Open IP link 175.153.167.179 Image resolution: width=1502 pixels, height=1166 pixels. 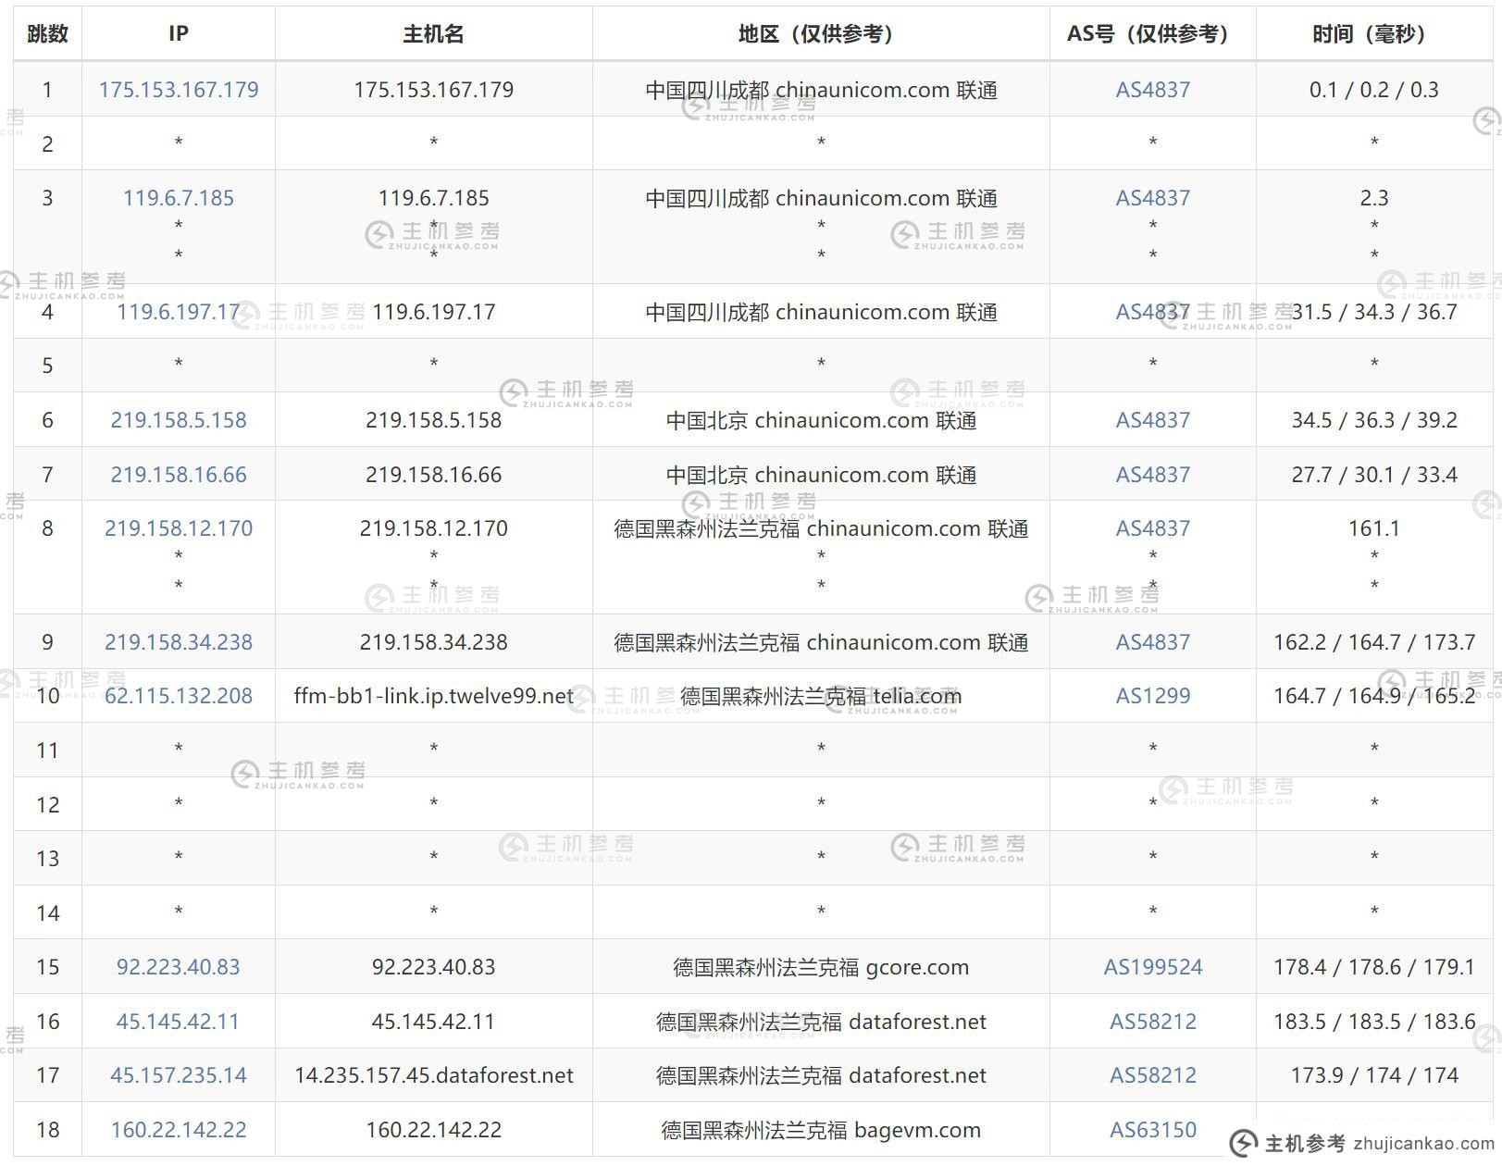[x=179, y=90]
